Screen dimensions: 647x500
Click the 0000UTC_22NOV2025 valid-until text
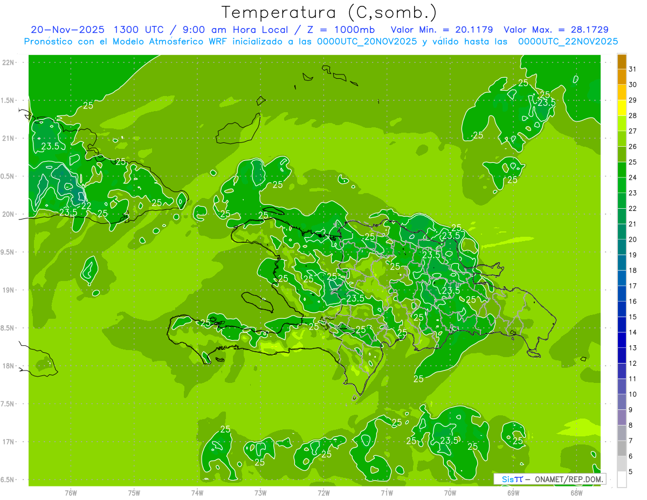pyautogui.click(x=568, y=41)
